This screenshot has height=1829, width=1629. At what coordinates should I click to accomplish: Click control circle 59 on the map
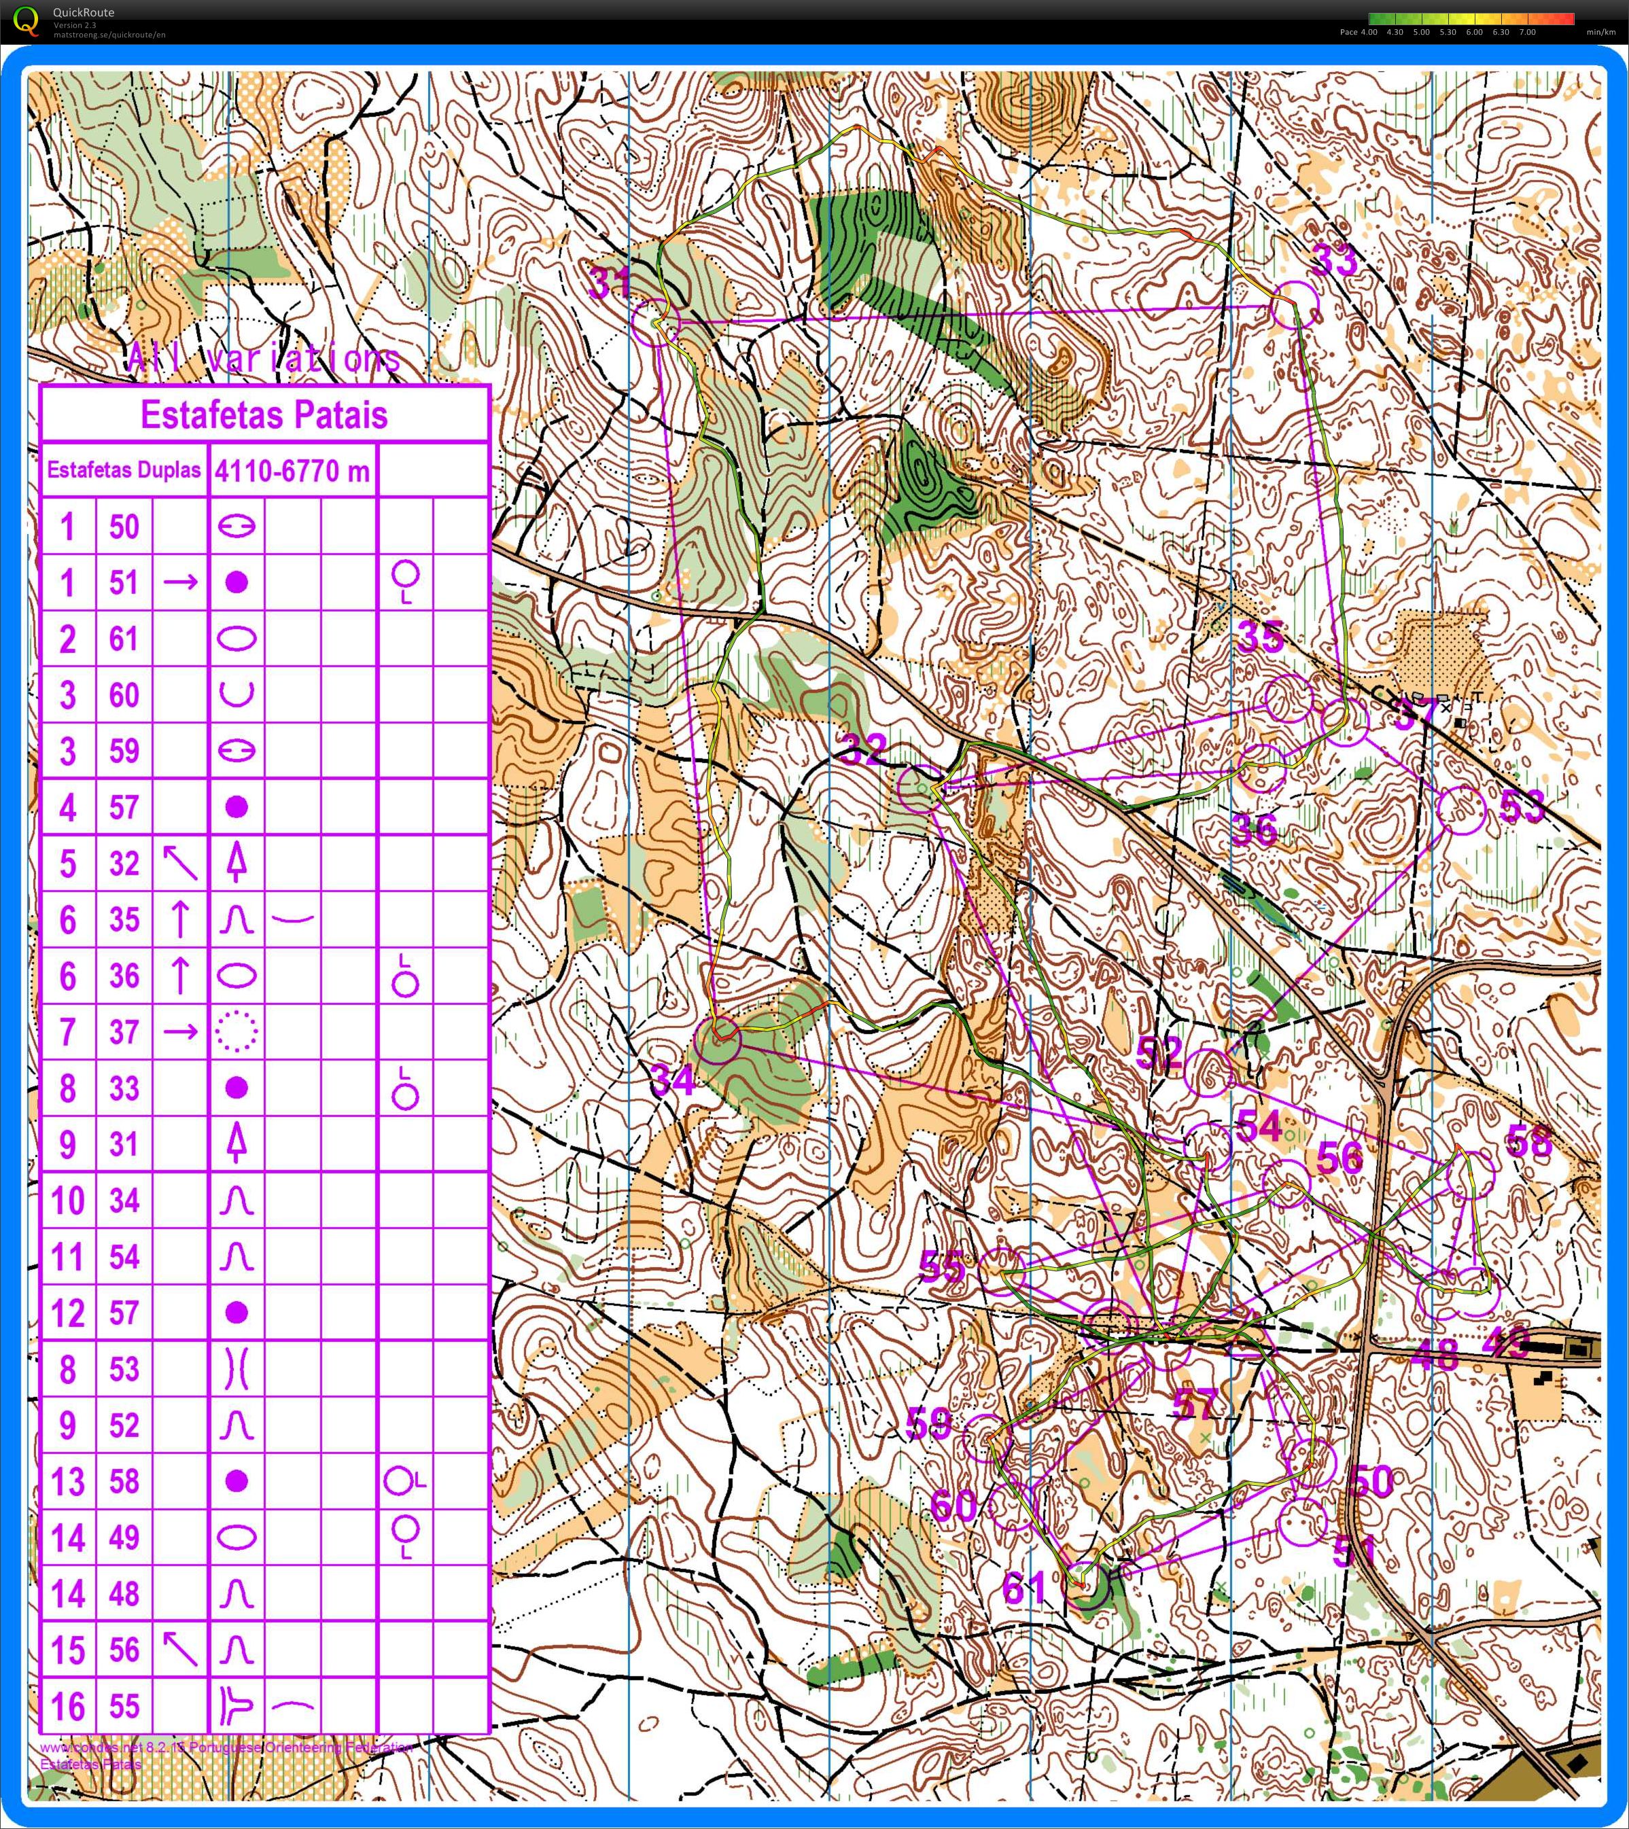point(987,1438)
